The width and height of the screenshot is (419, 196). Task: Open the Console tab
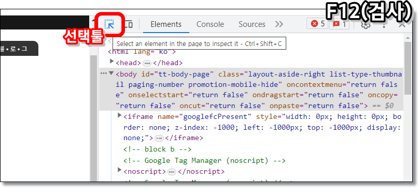coord(210,24)
